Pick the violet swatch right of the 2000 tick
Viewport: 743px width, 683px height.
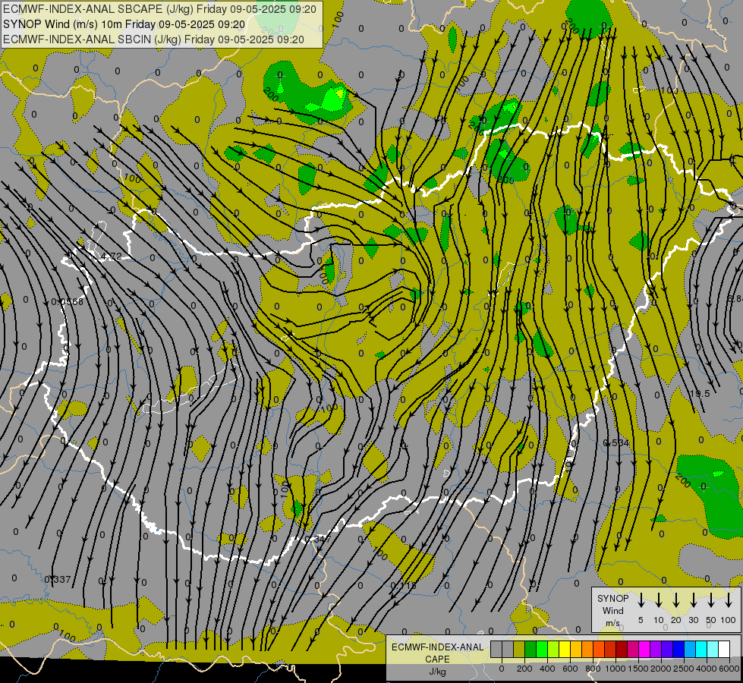[667, 650]
